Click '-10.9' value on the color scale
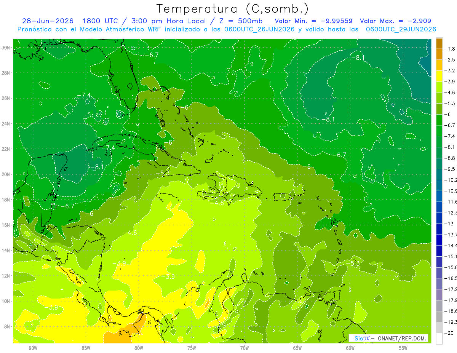This screenshot has height=353, width=457. [x=451, y=191]
